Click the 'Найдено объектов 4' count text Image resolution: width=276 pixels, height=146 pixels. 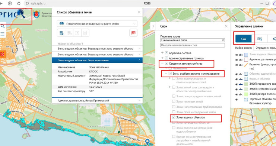point(70,44)
